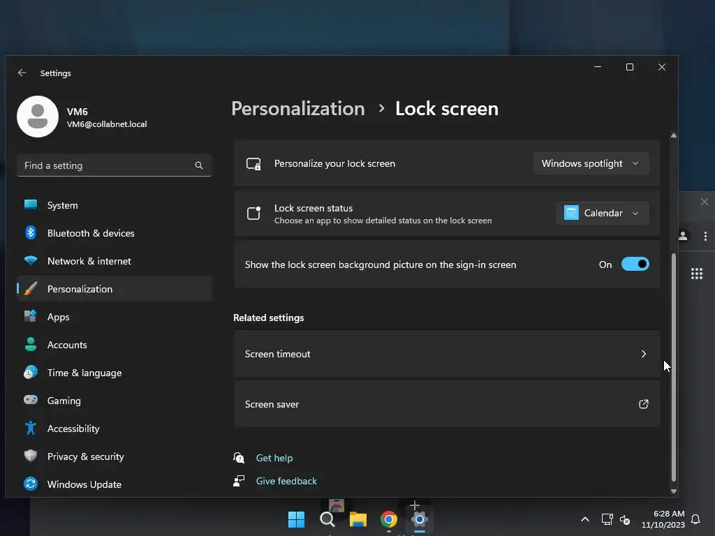Close the panel in background window
The width and height of the screenshot is (715, 536).
[705, 202]
